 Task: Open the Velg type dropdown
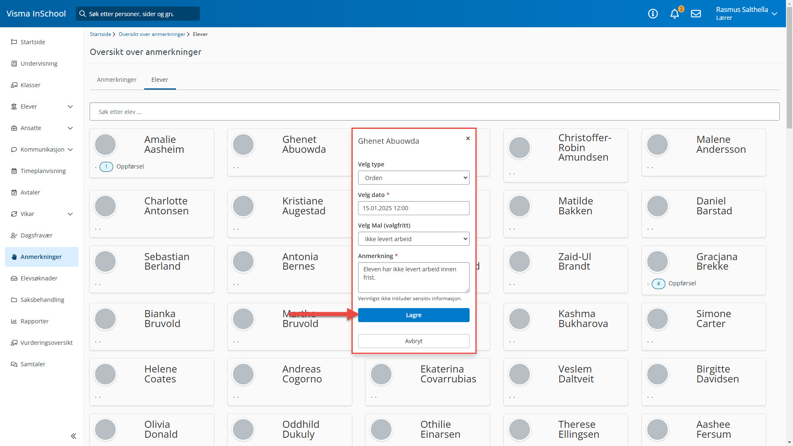point(413,178)
